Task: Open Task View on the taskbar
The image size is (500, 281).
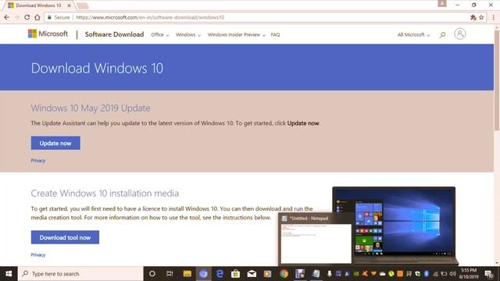Action: point(170,274)
